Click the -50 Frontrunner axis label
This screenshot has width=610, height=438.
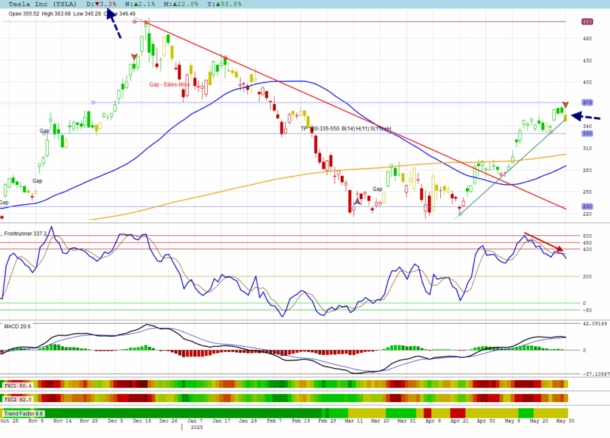(587, 310)
